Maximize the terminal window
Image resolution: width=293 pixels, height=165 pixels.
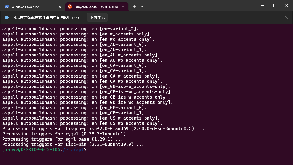tap(274, 6)
